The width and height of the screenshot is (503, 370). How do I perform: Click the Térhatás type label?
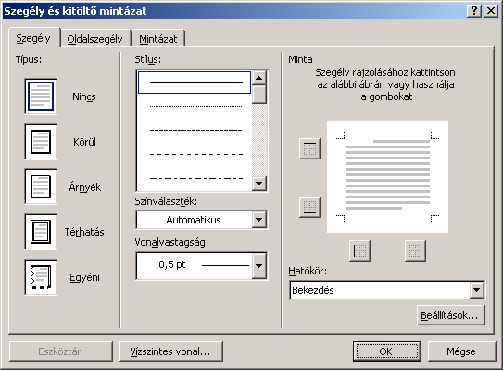coord(84,232)
